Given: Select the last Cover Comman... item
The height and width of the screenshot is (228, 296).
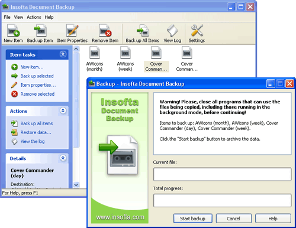Looking at the screenshot, I should (x=186, y=59).
